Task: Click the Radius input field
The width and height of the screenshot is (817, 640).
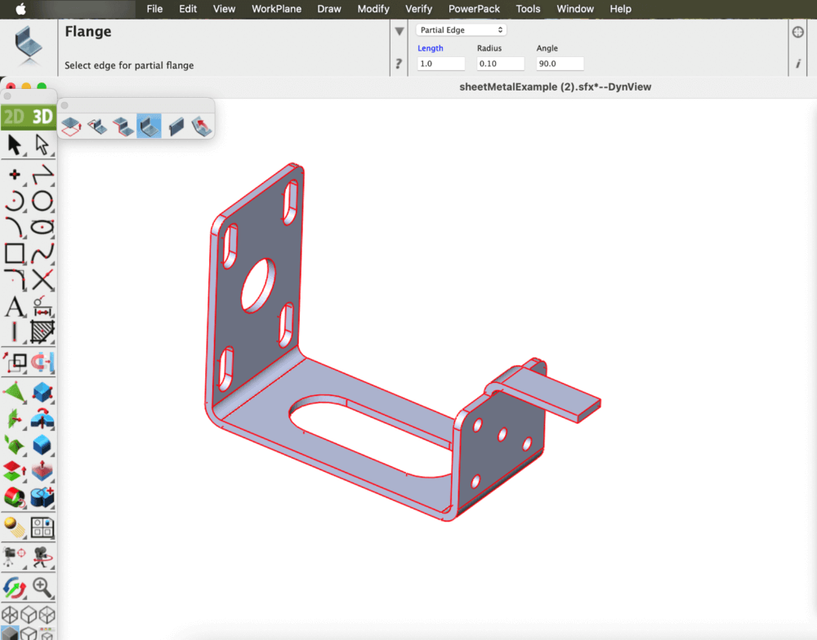Action: tap(500, 64)
